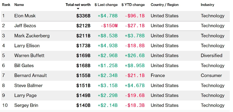
Task: Open Mark Zuckerberg's profile link
Action: (x=32, y=36)
